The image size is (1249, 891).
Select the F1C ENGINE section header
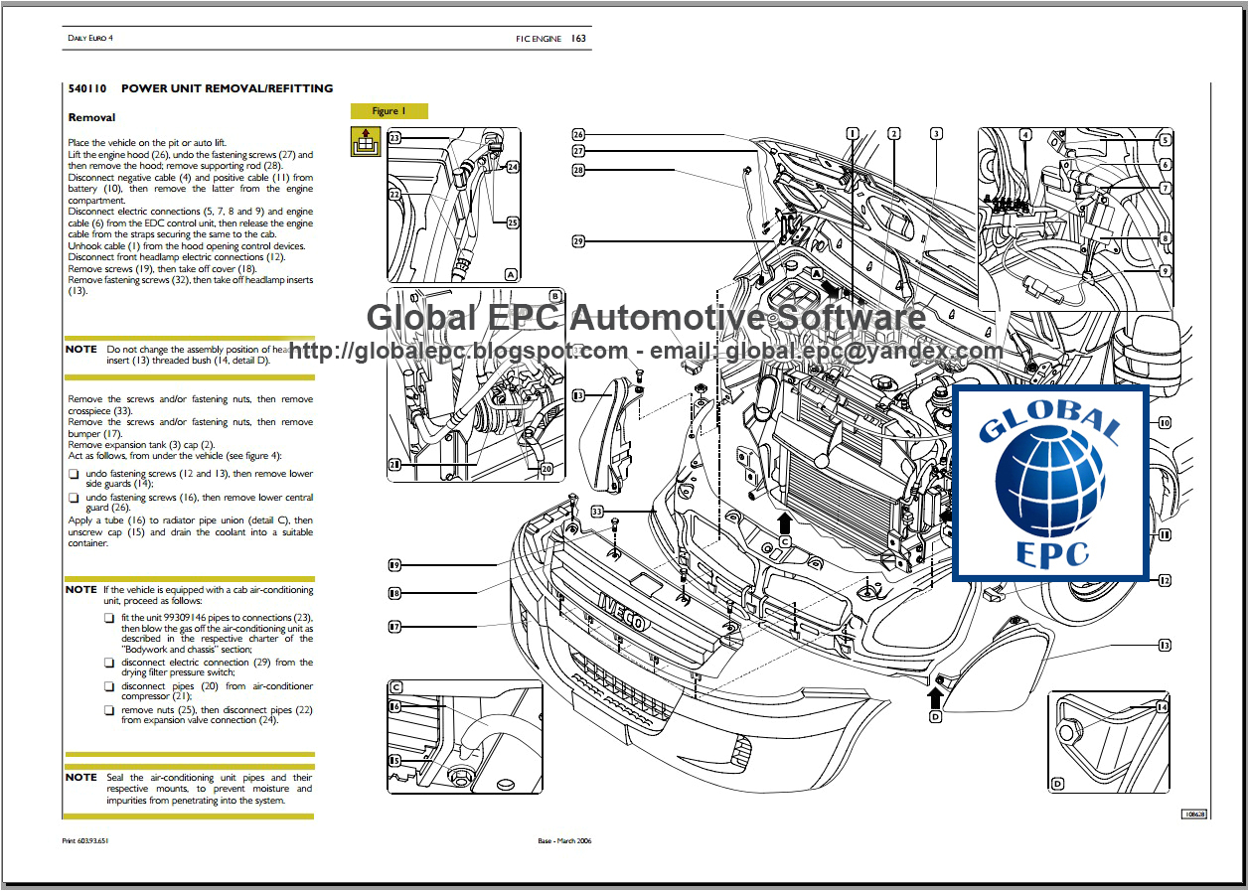541,38
